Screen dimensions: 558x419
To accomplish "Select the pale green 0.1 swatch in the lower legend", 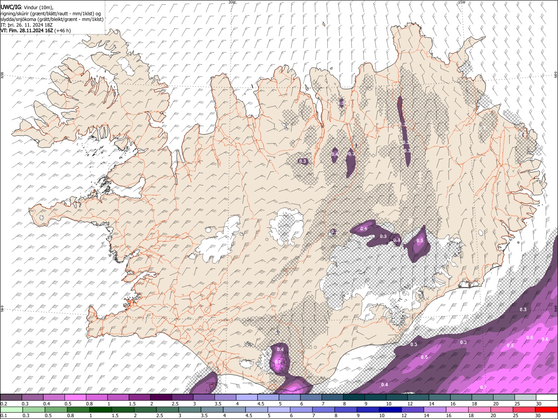I will pyautogui.click(x=11, y=409).
